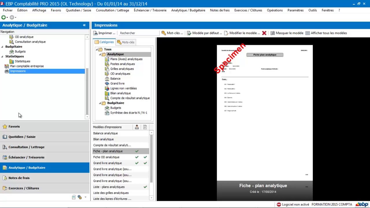Viewport: 370px width, 208px height.
Task: Collapse the Tous category tree node
Action: coord(97,49)
